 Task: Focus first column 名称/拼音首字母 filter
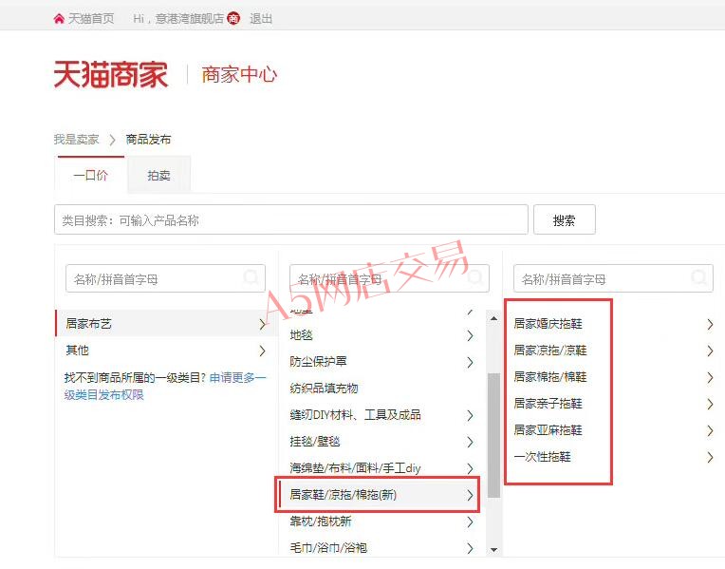coord(165,278)
